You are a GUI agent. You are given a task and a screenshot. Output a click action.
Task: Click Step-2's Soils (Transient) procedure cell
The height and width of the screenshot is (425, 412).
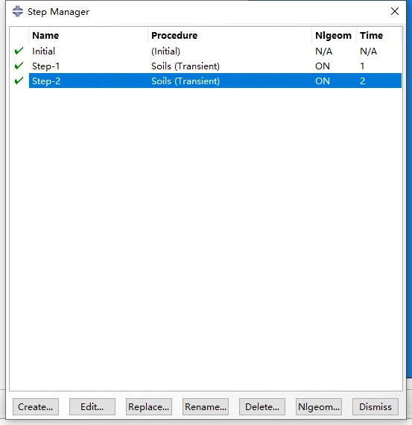[186, 81]
